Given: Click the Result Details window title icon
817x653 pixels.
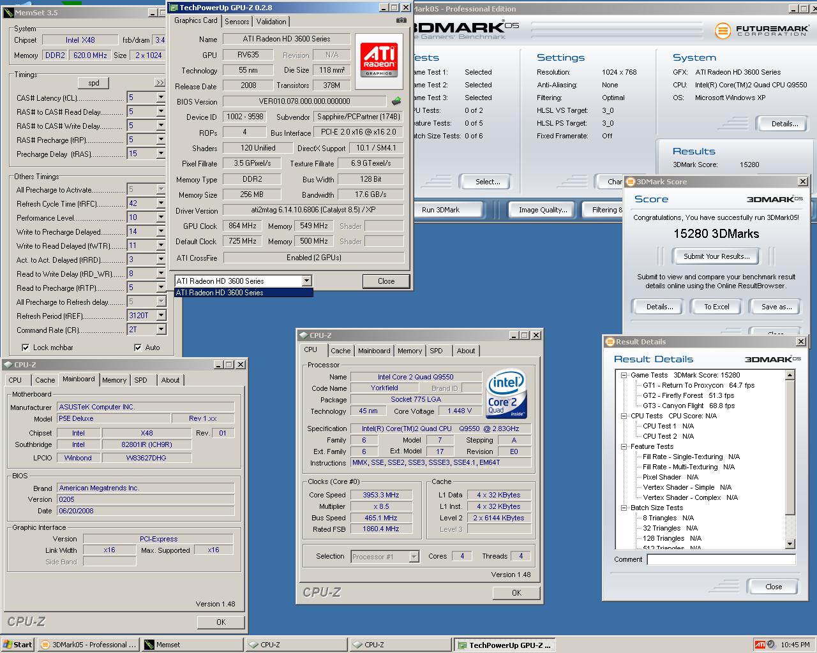Looking at the screenshot, I should coord(610,342).
